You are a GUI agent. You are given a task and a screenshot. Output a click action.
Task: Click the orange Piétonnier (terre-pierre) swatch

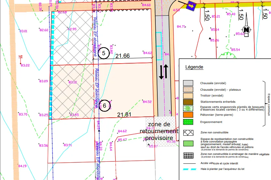(x=188, y=115)
